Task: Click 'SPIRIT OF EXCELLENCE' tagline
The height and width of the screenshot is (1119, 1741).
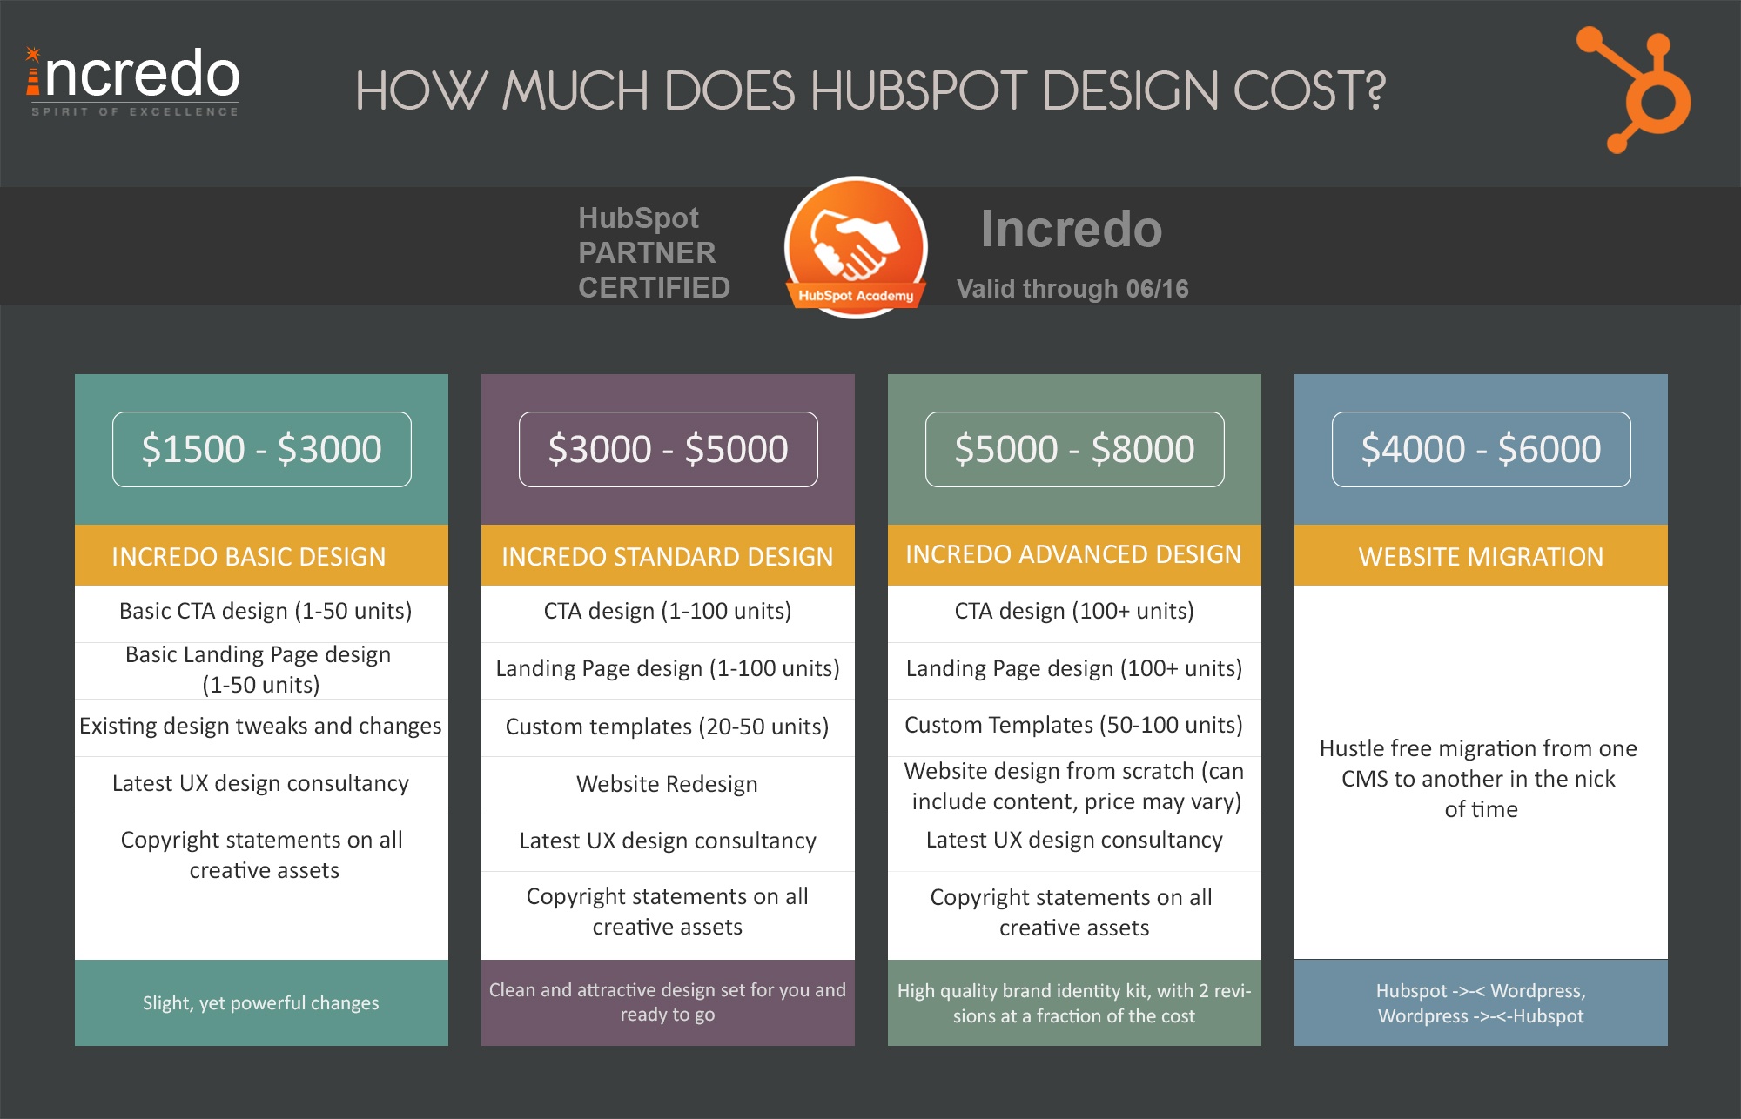Action: tap(135, 112)
